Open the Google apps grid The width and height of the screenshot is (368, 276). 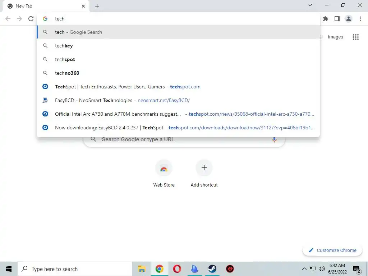pyautogui.click(x=356, y=37)
